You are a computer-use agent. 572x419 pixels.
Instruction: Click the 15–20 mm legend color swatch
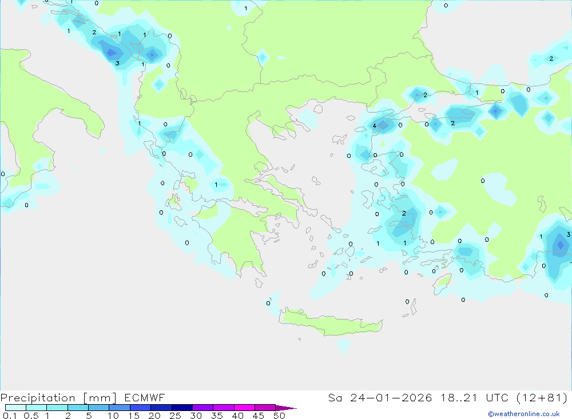[x=141, y=408]
